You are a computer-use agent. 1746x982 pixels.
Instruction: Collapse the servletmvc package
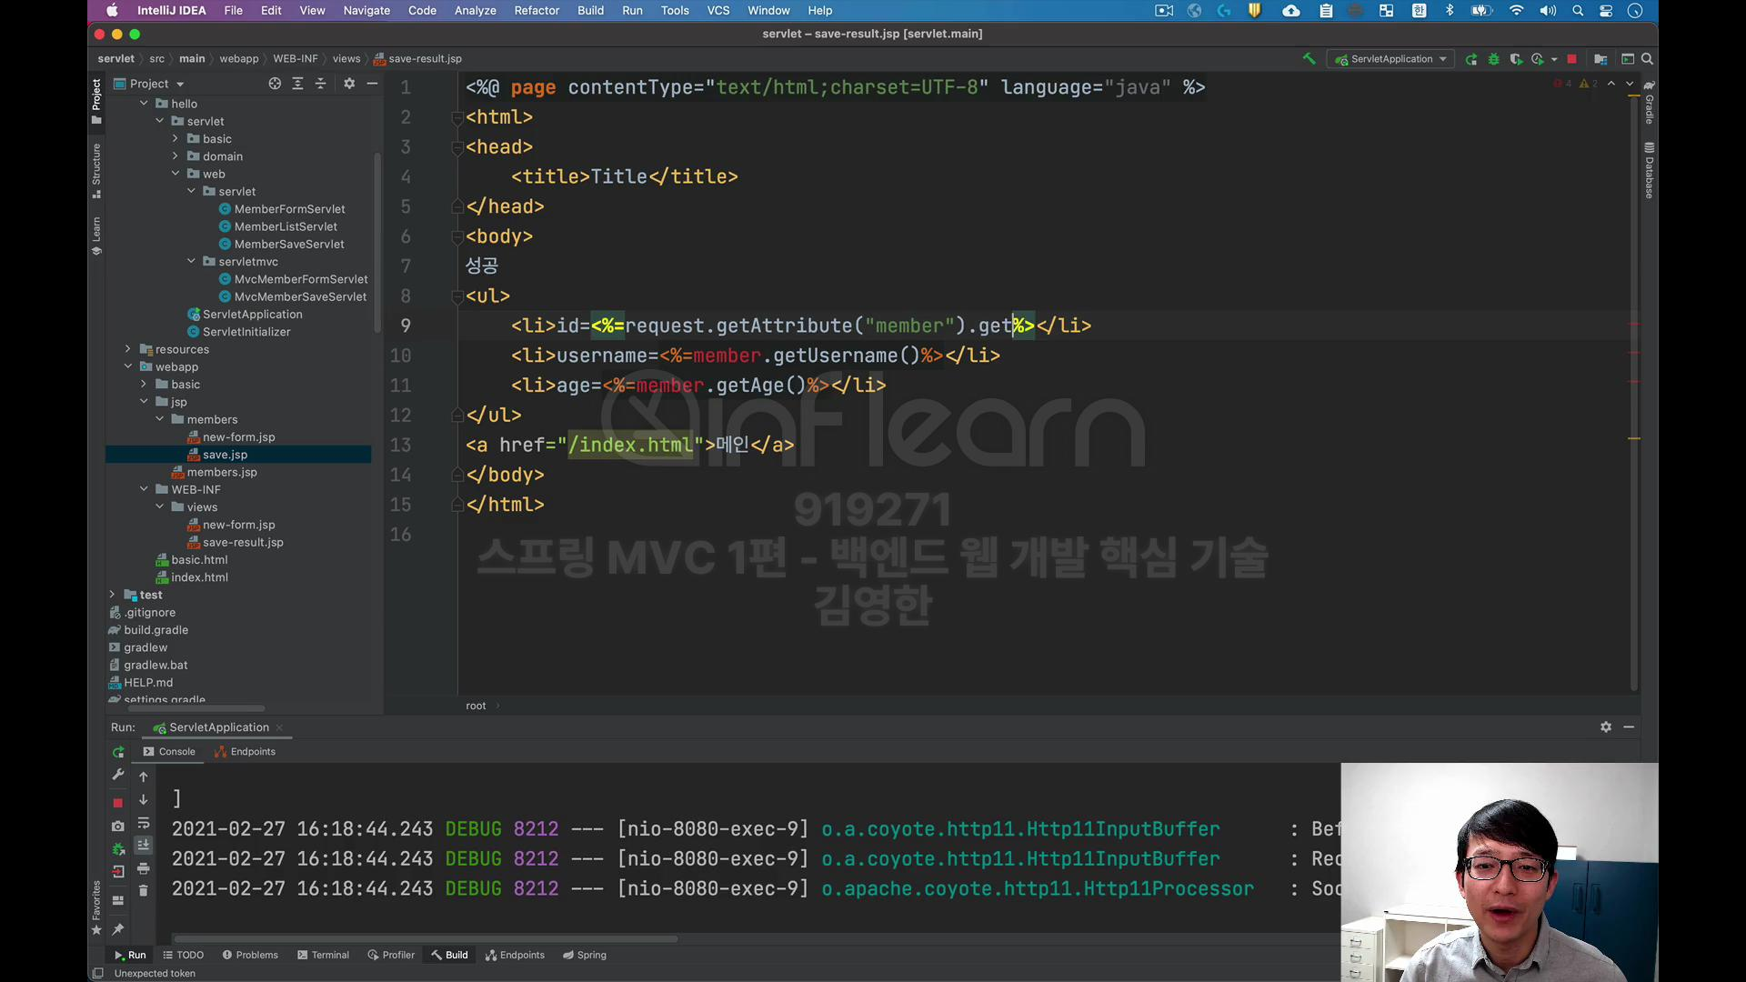pyautogui.click(x=191, y=262)
